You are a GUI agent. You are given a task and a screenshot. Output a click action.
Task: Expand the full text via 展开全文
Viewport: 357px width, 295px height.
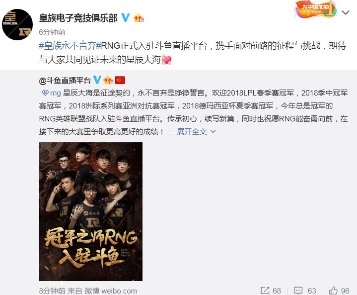point(192,132)
